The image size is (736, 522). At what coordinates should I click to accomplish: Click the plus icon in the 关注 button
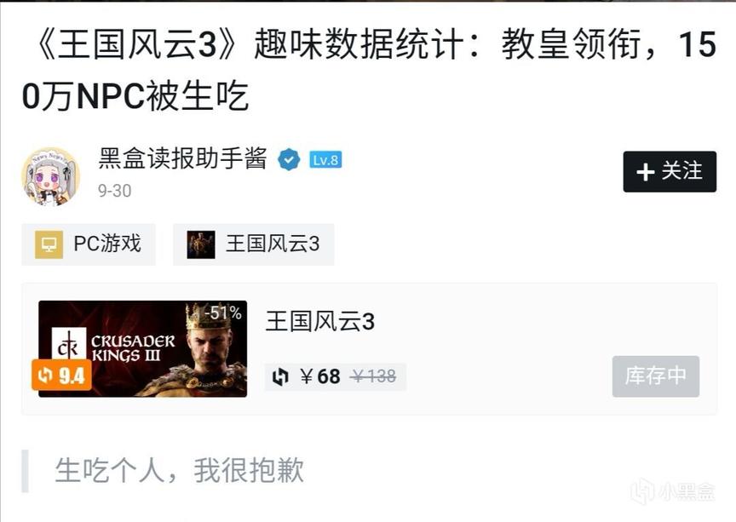(646, 172)
